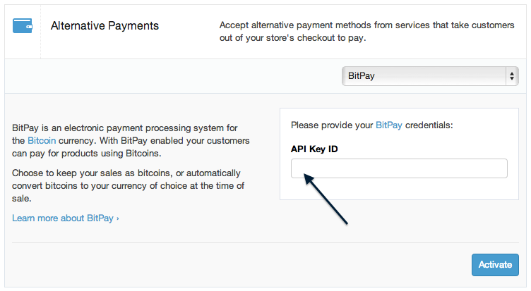Click the Activate button

pyautogui.click(x=495, y=265)
